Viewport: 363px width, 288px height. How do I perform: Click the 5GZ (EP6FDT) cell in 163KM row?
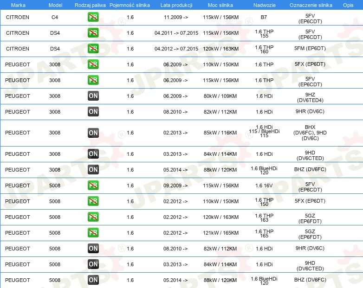coord(310,218)
